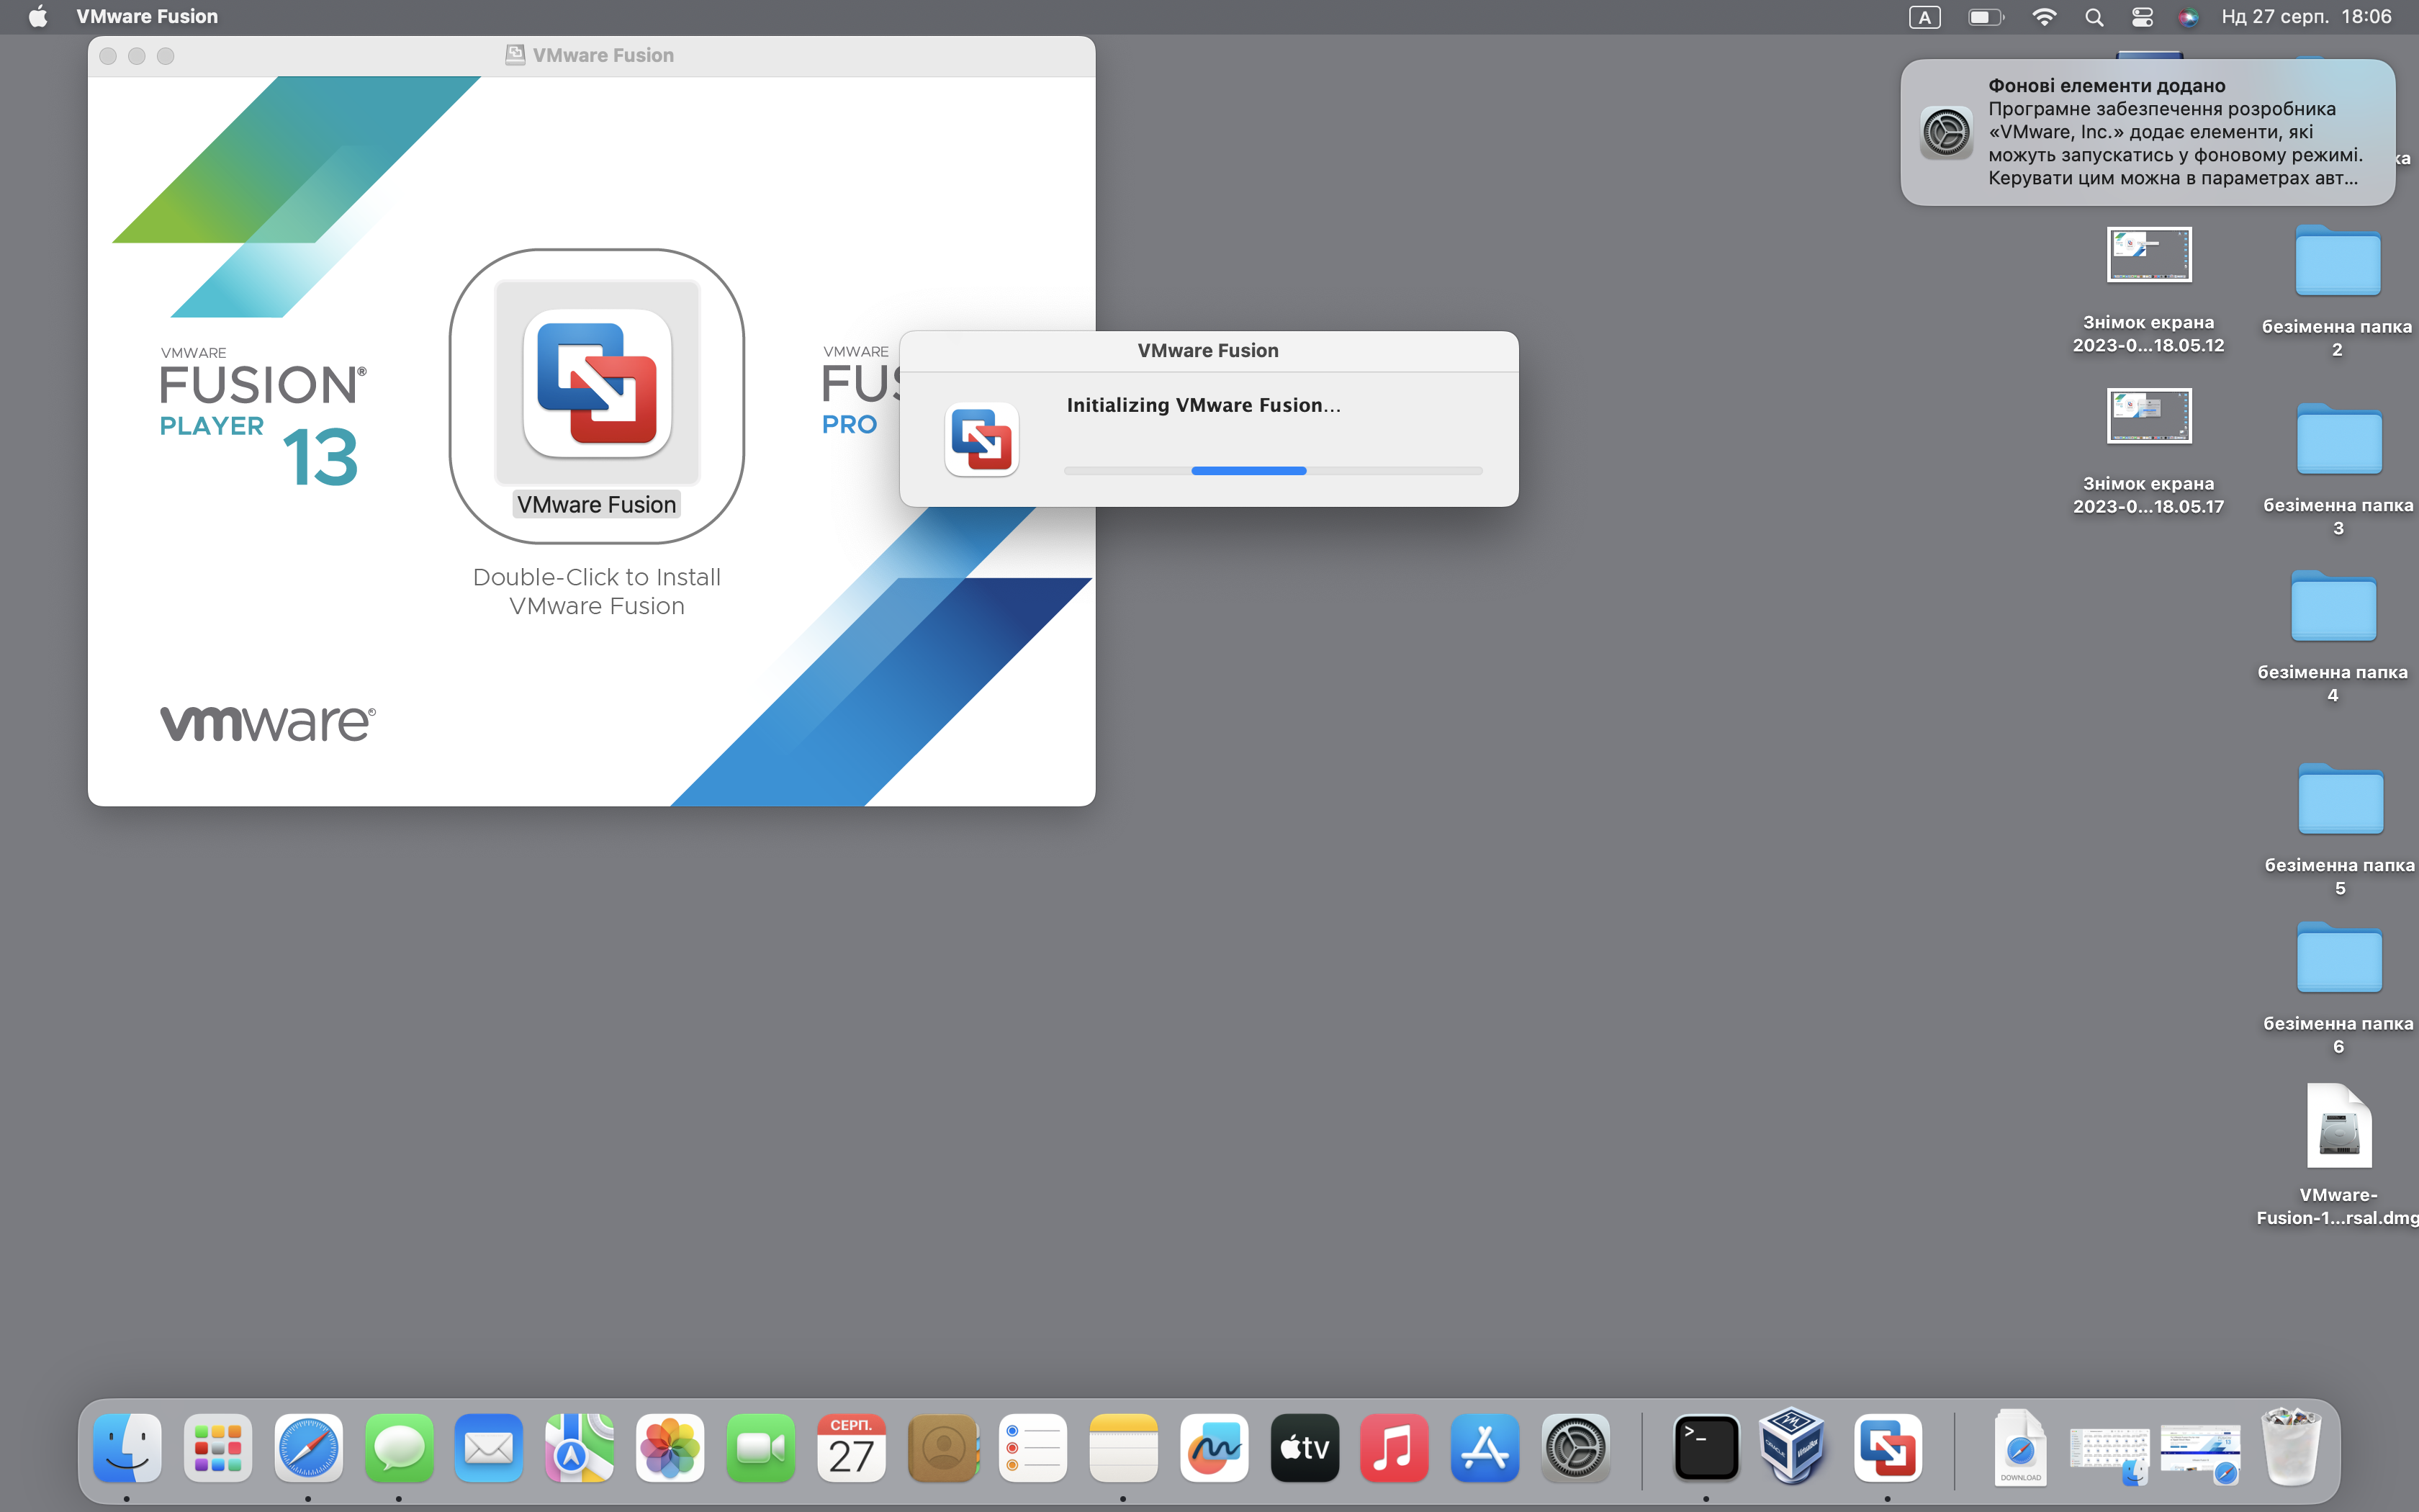The width and height of the screenshot is (2419, 1512).
Task: Open Freeform in the Dock
Action: [1214, 1447]
